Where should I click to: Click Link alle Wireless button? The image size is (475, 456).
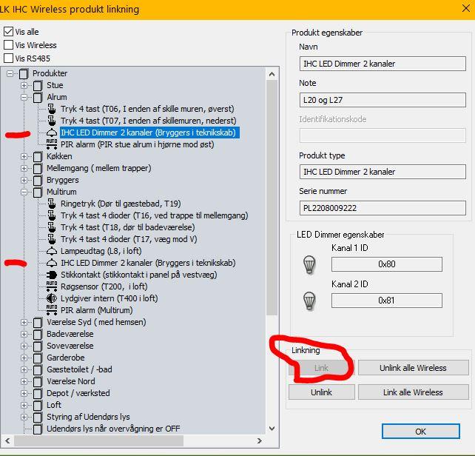tap(413, 392)
